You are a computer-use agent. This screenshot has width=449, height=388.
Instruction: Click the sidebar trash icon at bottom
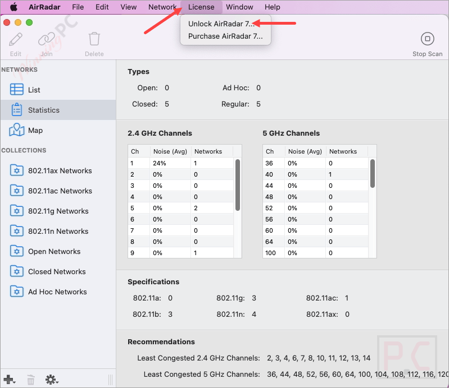point(31,380)
